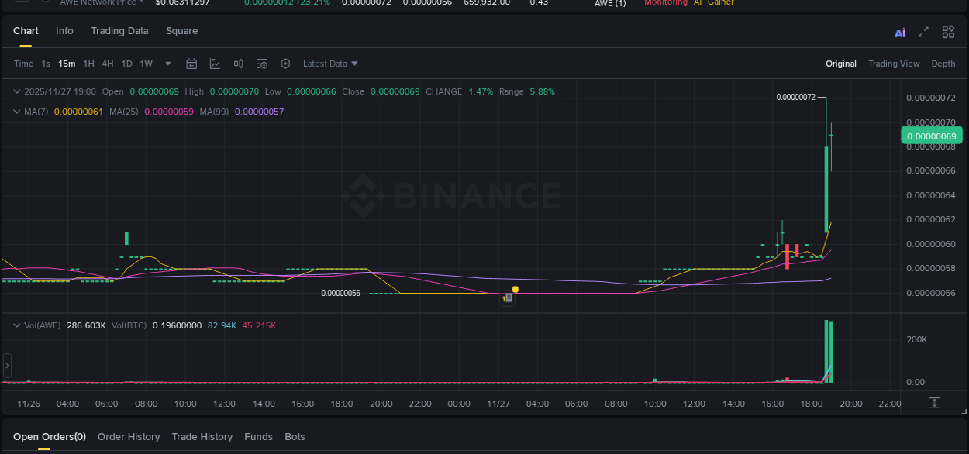Screen dimensions: 969x454
Task: Launch the Binance Ai assistant icon
Action: tap(900, 33)
